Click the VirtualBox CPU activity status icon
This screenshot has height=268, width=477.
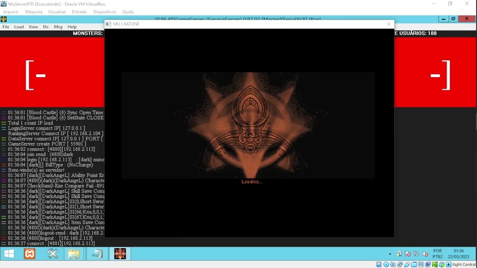coord(435,265)
